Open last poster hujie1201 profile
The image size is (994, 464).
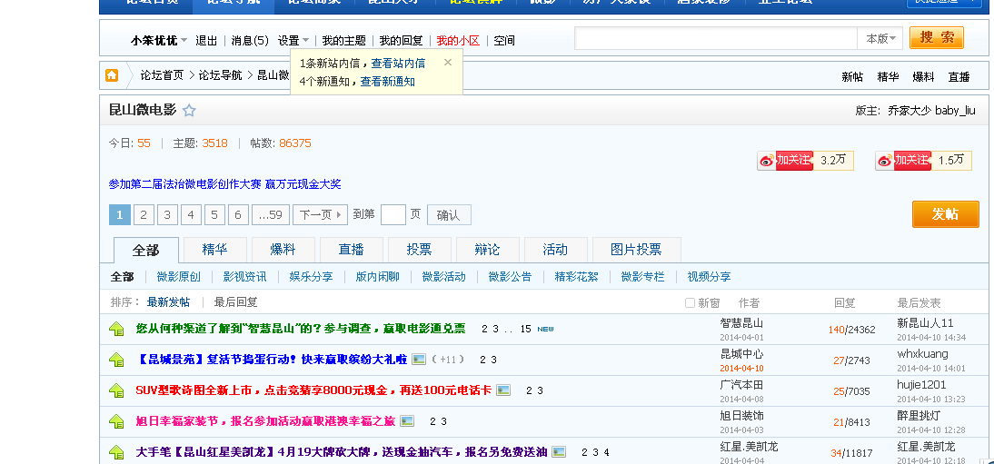921,385
